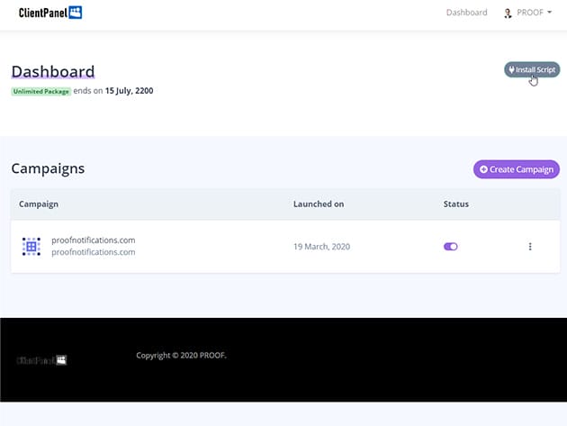Click the user avatar icon beside PROOF

508,14
